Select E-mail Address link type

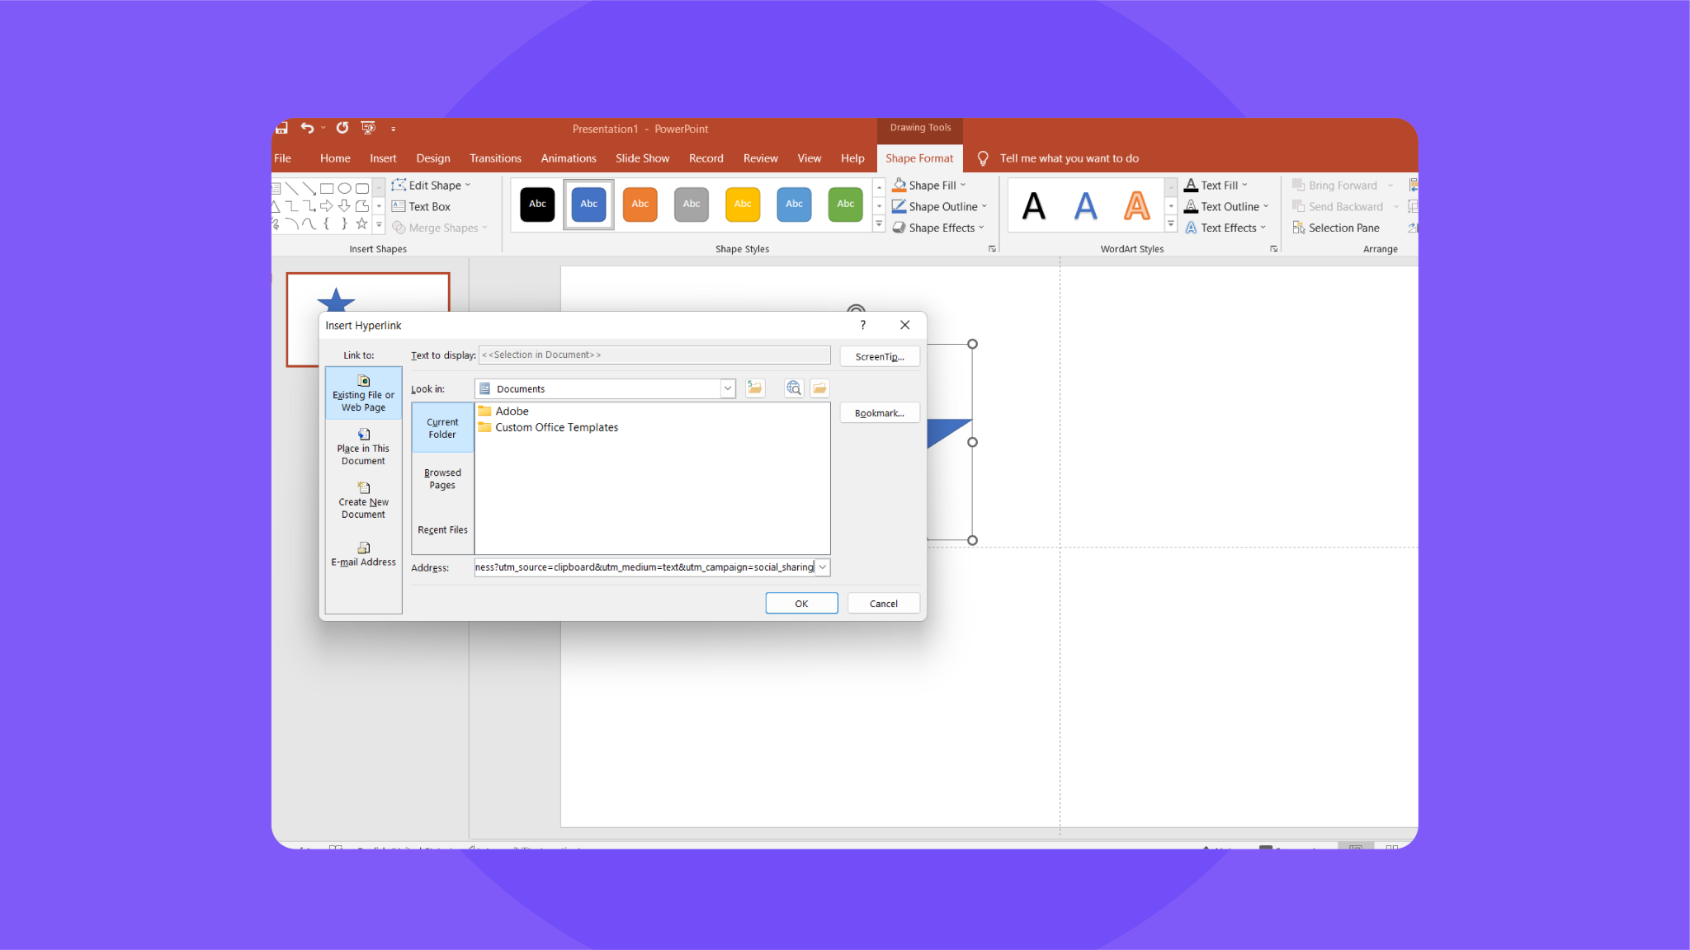(x=363, y=554)
